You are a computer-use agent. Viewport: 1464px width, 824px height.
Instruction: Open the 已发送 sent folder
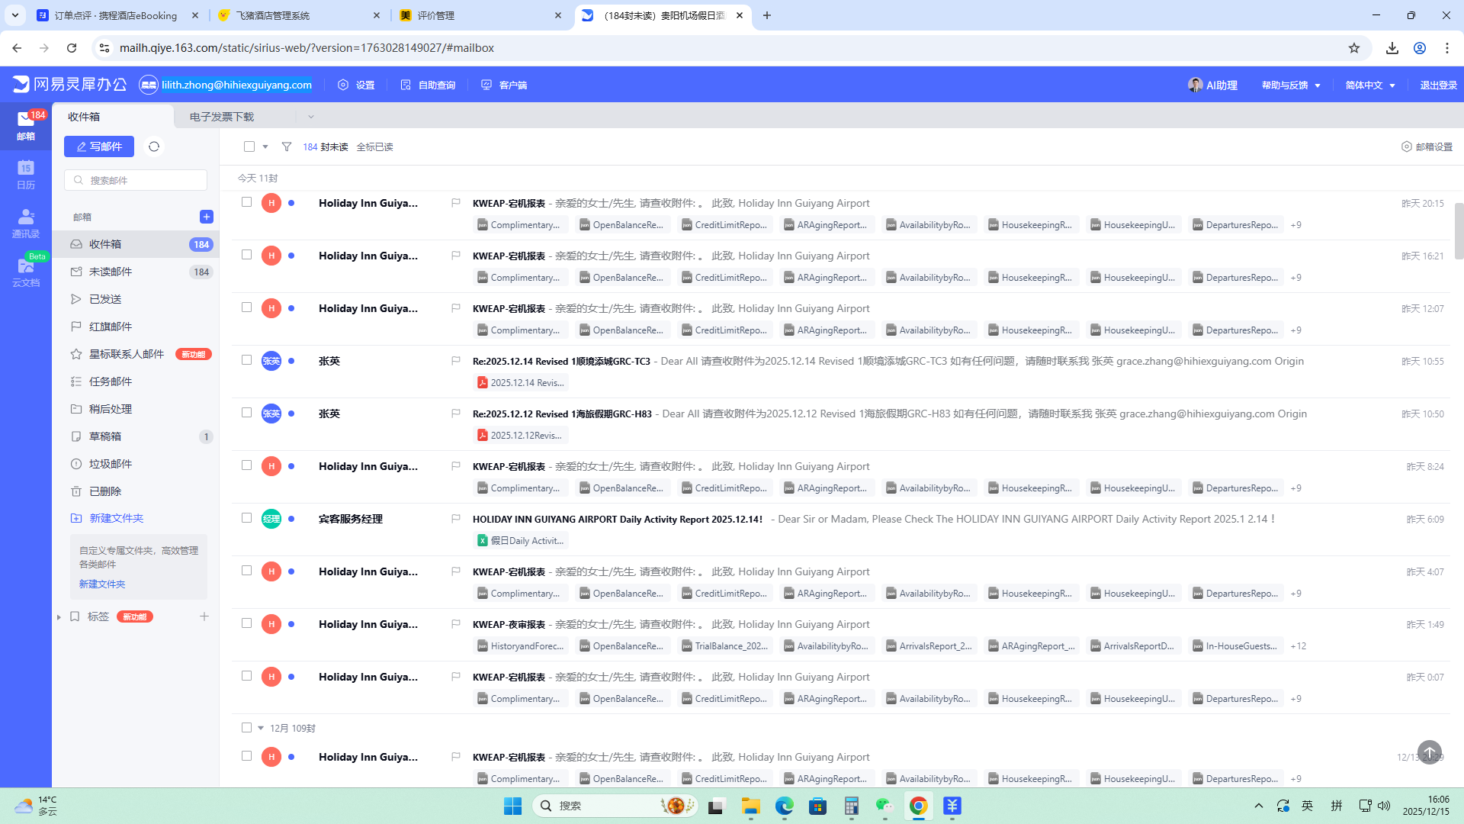pyautogui.click(x=105, y=299)
